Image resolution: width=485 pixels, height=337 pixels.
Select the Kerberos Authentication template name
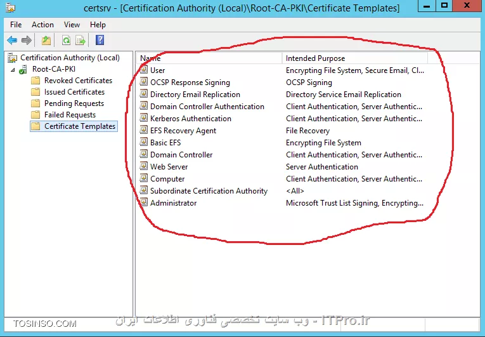[191, 119]
